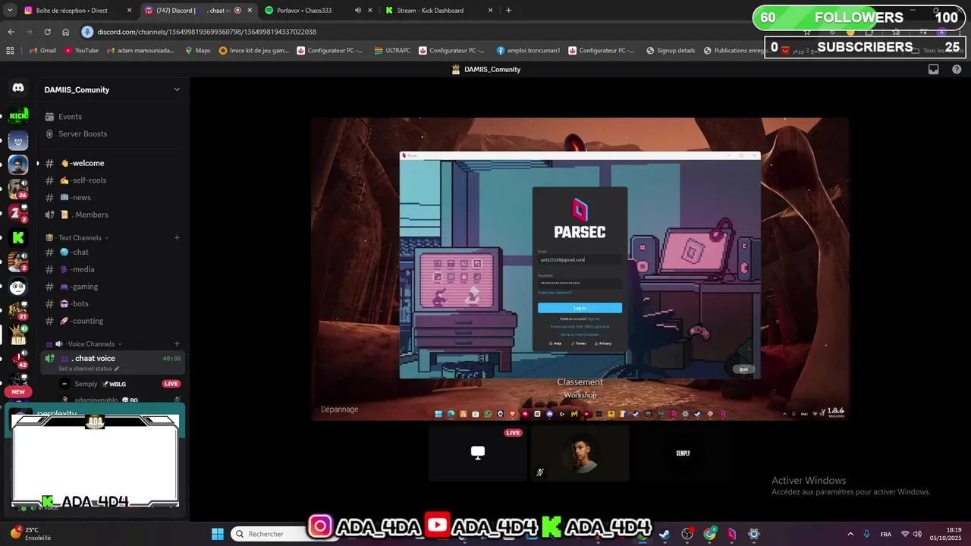971x546 pixels.
Task: Open the bots channel
Action: coord(112,303)
